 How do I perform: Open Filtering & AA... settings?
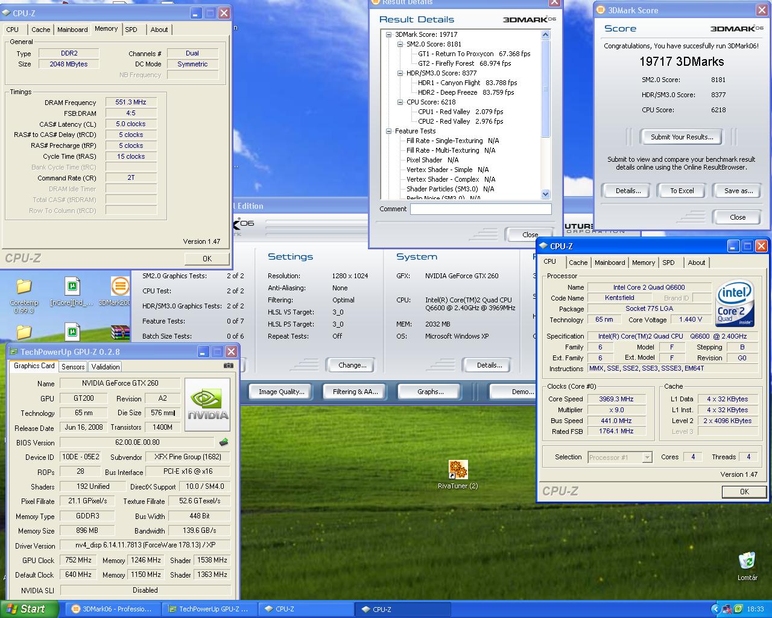(355, 392)
